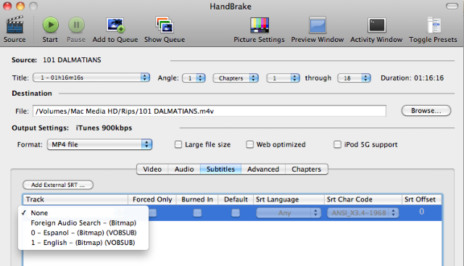Open Picture Settings from toolbar
464x266 pixels.
[x=260, y=25]
